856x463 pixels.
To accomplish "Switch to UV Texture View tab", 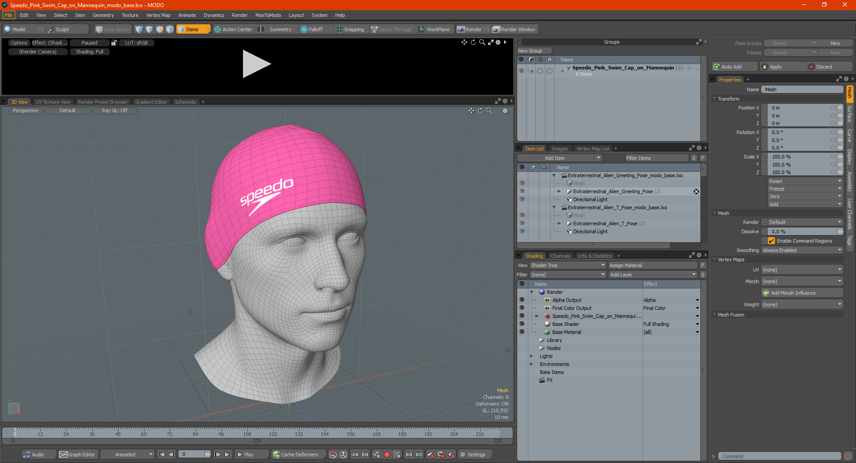I will [x=53, y=102].
